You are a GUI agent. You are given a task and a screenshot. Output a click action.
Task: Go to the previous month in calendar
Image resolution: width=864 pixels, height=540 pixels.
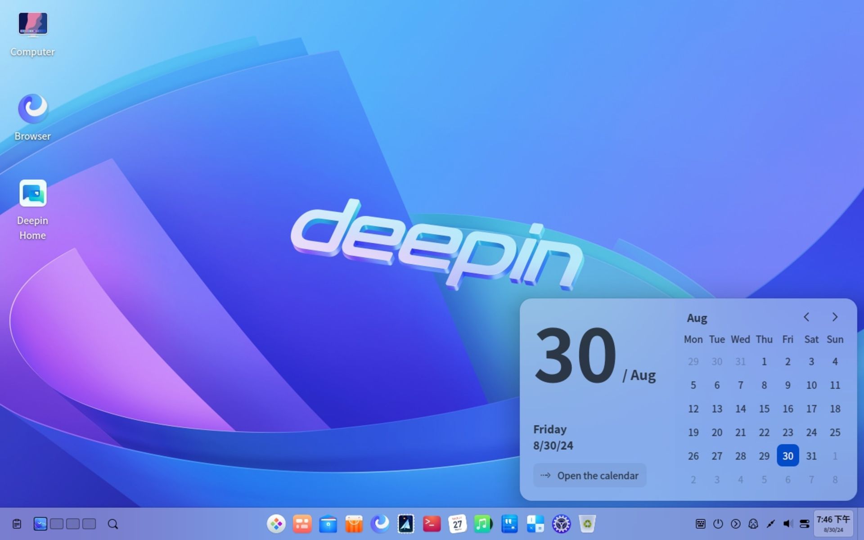click(806, 317)
